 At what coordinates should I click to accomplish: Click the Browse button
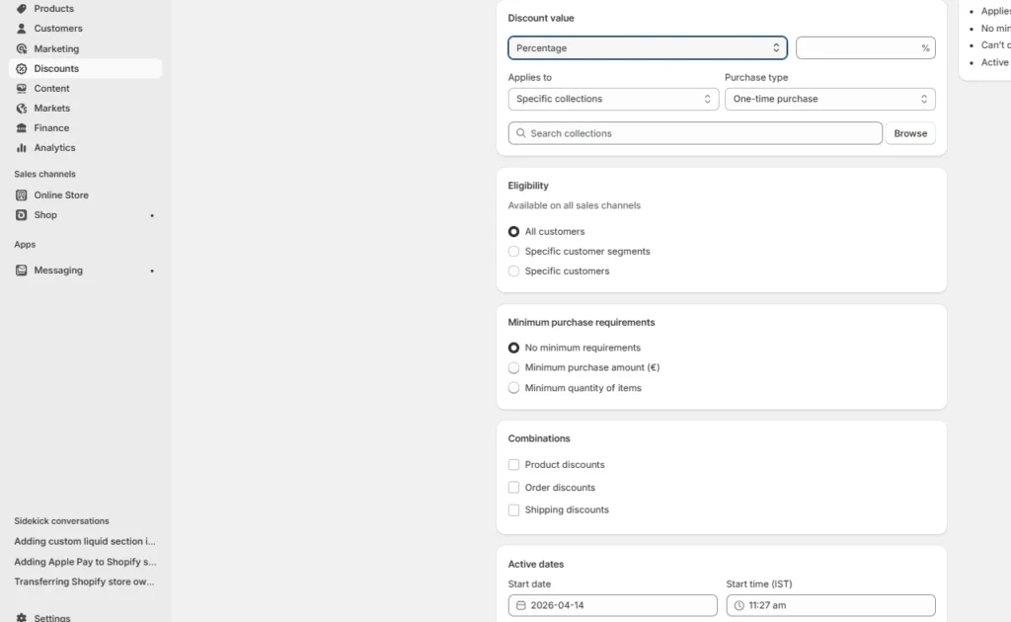909,132
